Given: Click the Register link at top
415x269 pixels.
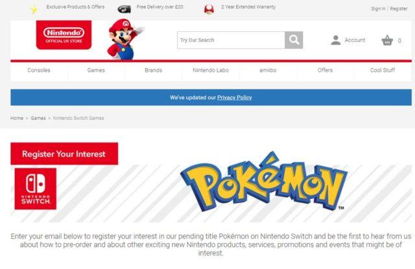Looking at the screenshot, I should (399, 8).
